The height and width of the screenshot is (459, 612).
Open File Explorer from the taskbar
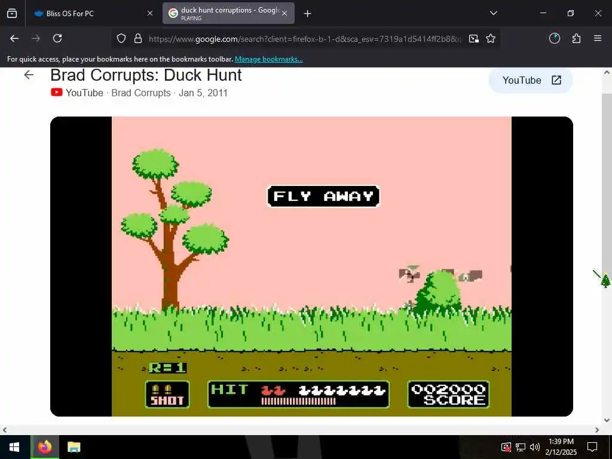pos(74,447)
